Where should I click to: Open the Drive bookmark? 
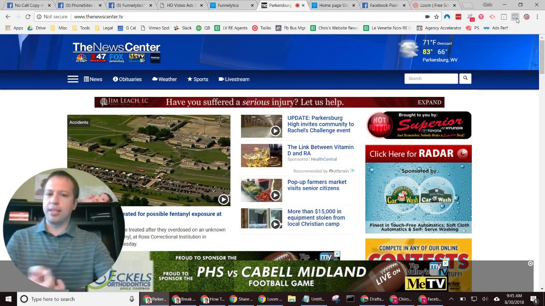pos(37,28)
